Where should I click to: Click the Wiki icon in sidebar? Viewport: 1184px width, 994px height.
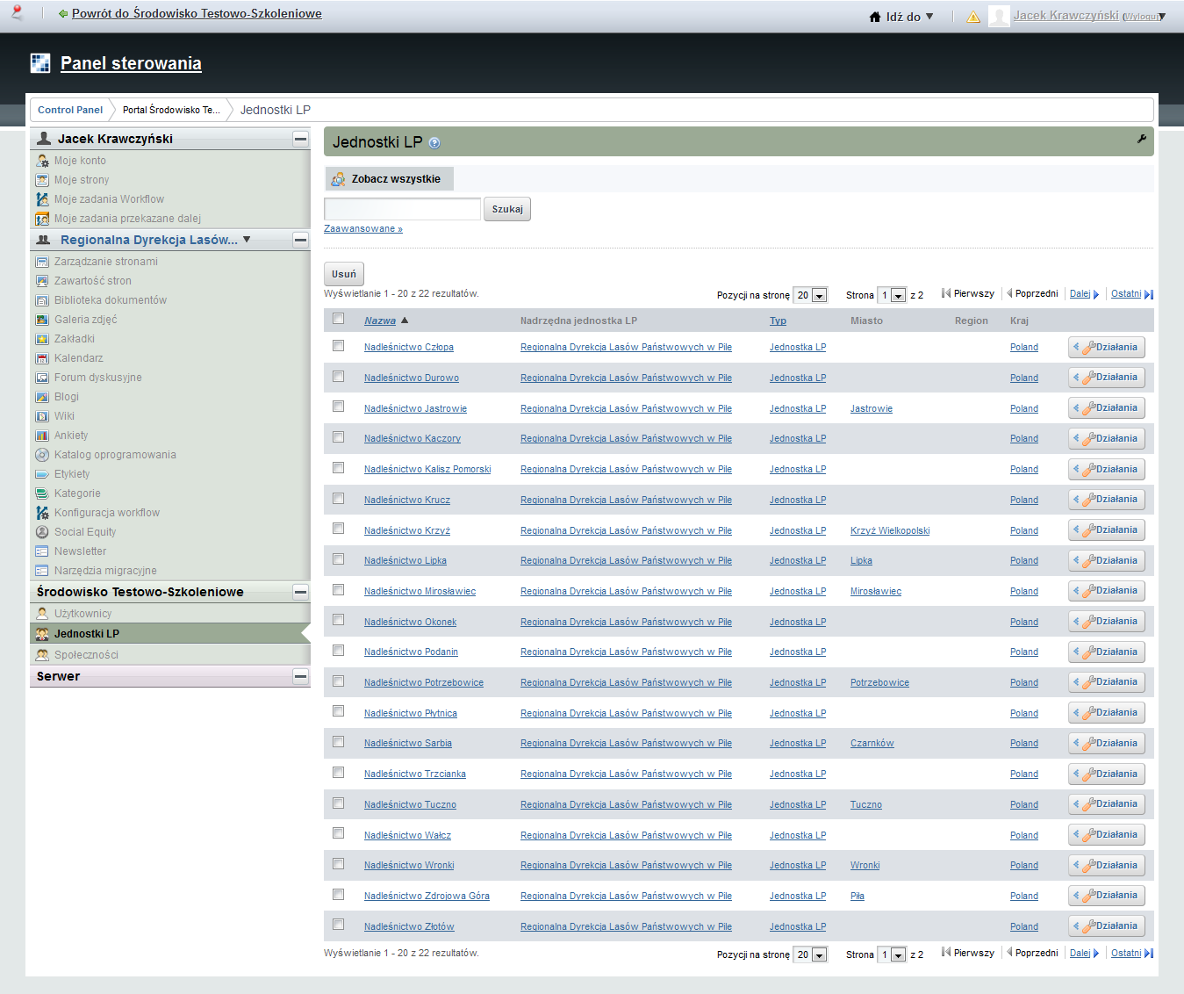tap(42, 416)
